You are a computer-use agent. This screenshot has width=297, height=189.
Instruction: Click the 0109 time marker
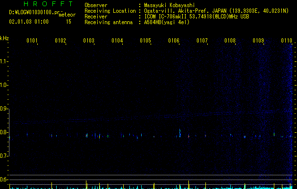(258, 41)
